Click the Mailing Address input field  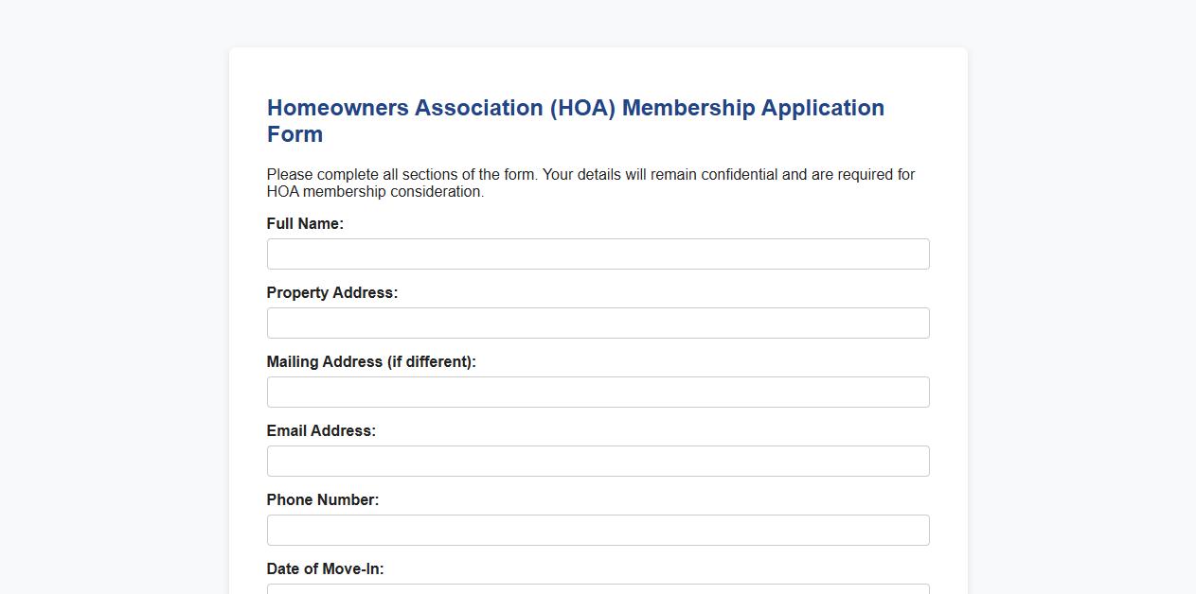coord(598,392)
